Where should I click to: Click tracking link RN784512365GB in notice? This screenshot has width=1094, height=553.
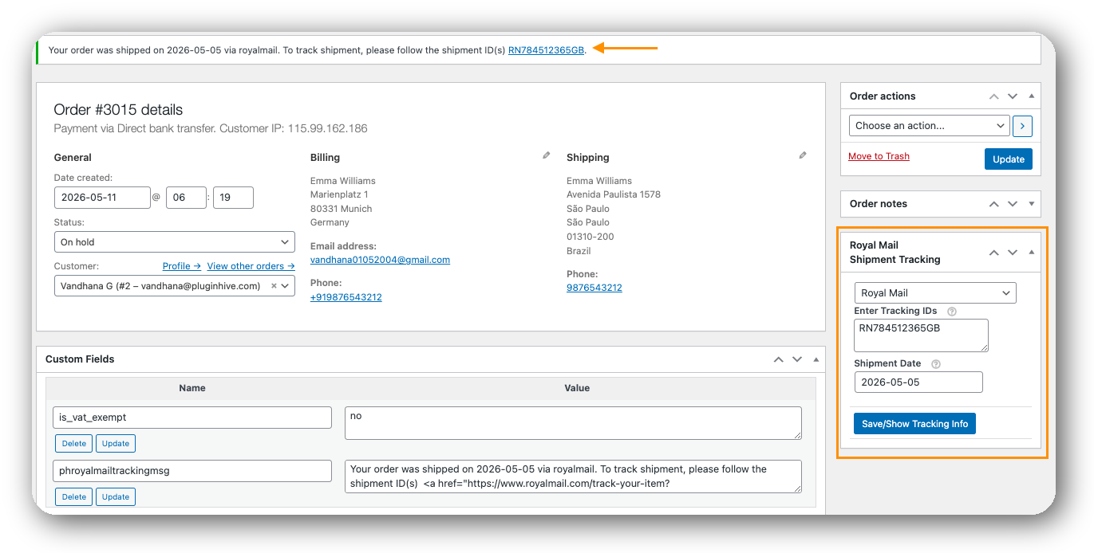click(546, 50)
